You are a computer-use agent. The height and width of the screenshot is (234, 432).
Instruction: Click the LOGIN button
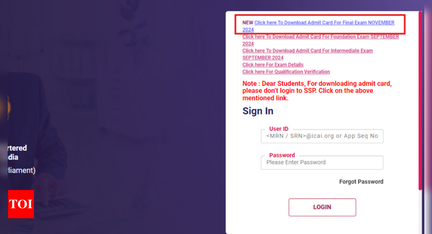point(322,207)
